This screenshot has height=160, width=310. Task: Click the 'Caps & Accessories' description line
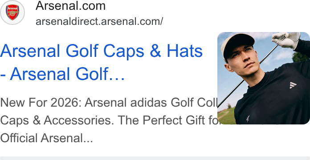109,120
